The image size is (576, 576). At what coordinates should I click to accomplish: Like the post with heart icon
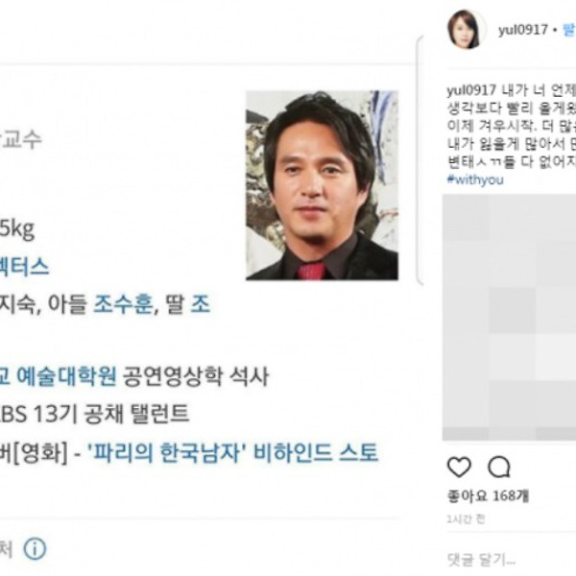click(459, 468)
